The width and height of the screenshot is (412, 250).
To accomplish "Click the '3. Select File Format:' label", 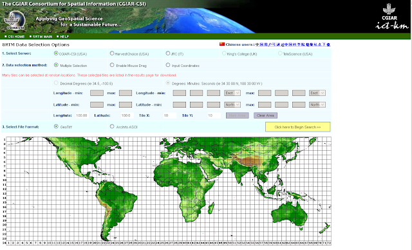I will pos(20,127).
